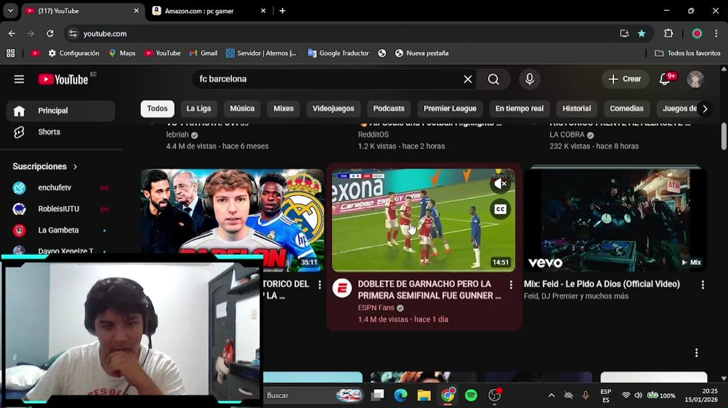Open the YouTube hamburger guide menu
This screenshot has width=728, height=408.
pos(19,79)
